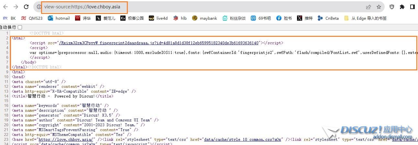418x145 pixels.
Task: Open the 69书吧 bookmark
Action: coord(261,18)
